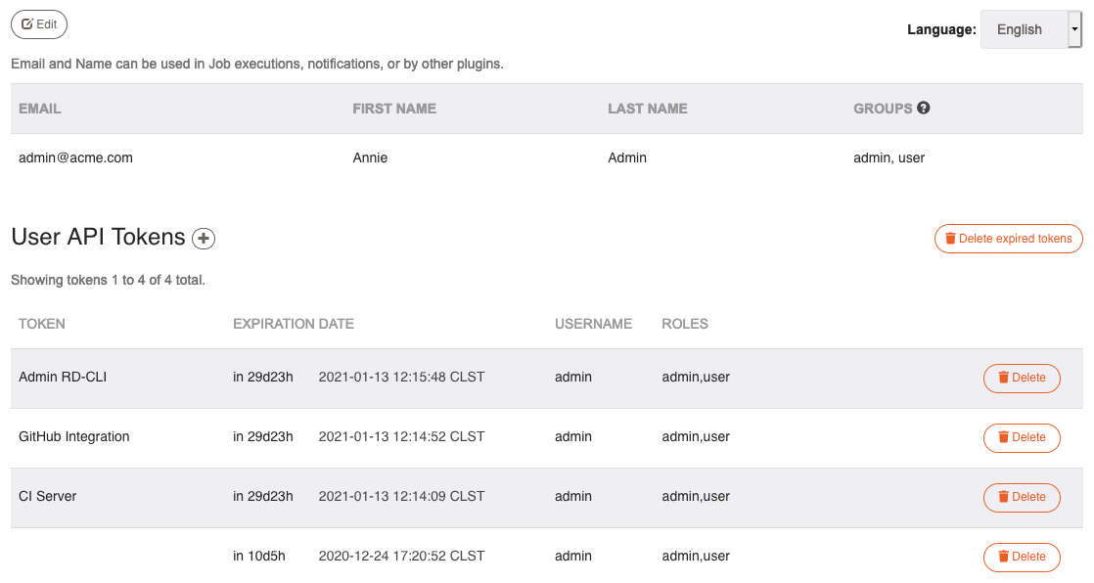Click the Roles column header

(684, 325)
